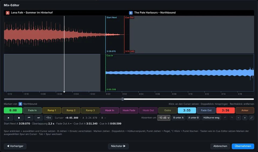Redo the last edit arrow
Viewport: 258px width, 152px height.
[x=232, y=118]
